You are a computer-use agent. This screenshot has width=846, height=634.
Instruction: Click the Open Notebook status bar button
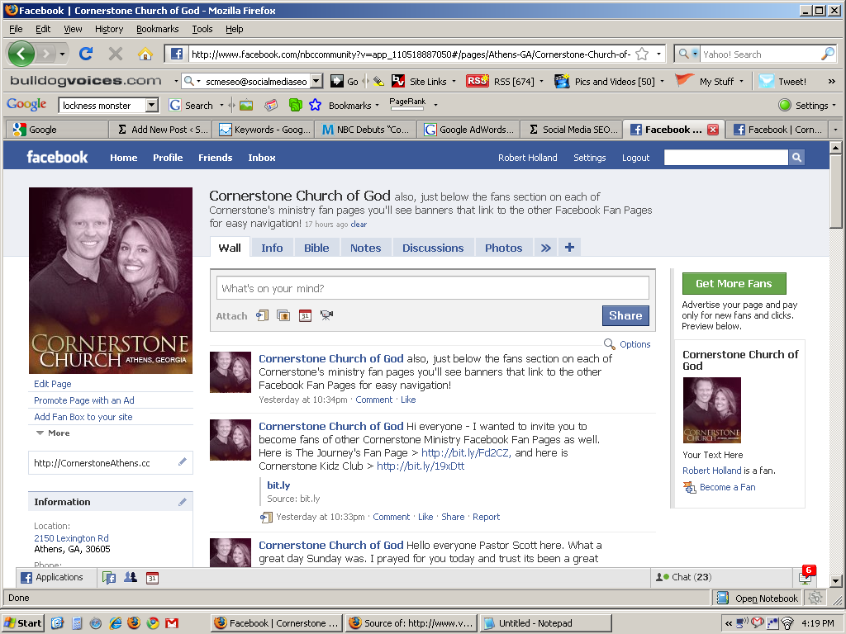(758, 599)
